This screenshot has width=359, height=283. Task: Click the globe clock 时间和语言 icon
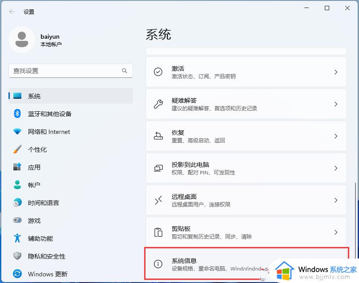pyautogui.click(x=17, y=202)
